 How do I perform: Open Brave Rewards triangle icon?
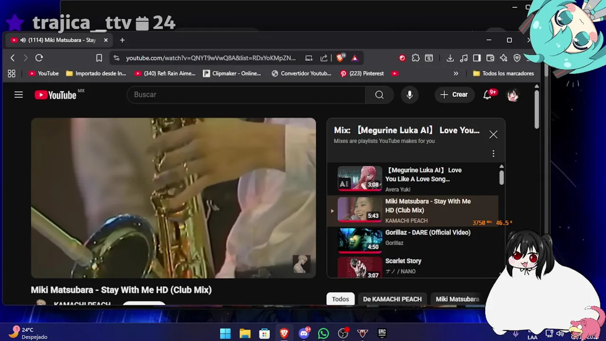(355, 58)
